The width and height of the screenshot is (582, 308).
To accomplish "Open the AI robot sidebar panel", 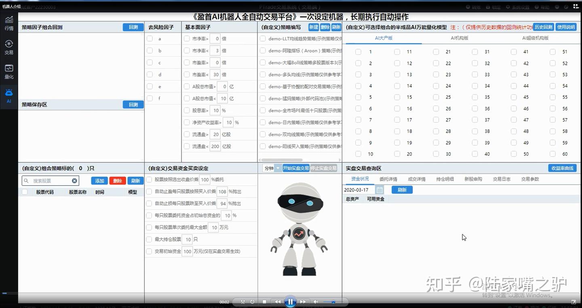I will (9, 94).
